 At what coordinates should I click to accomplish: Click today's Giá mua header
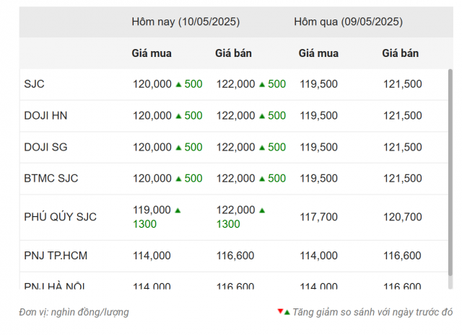(152, 53)
